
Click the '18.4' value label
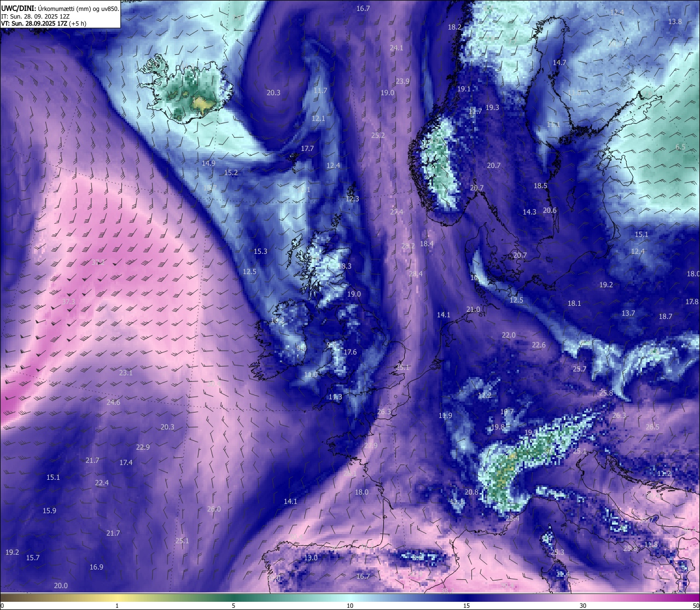click(427, 243)
